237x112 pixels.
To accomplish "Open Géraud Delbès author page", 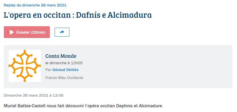I will tap(66, 70).
